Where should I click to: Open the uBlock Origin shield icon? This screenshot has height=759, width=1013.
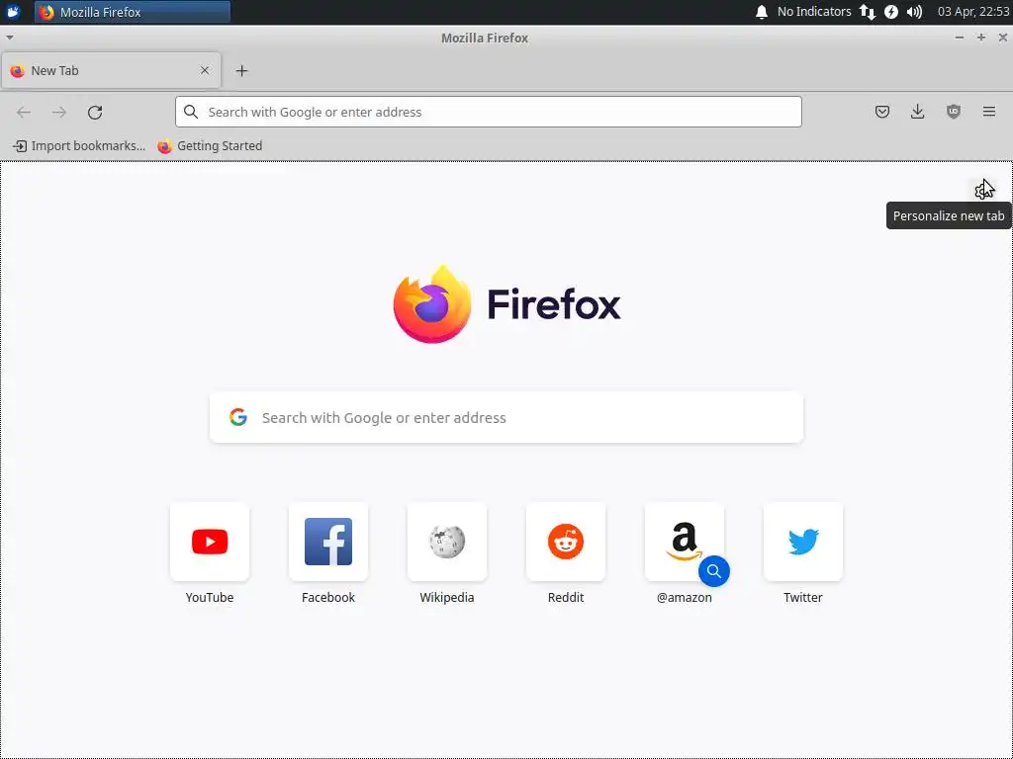coord(954,112)
